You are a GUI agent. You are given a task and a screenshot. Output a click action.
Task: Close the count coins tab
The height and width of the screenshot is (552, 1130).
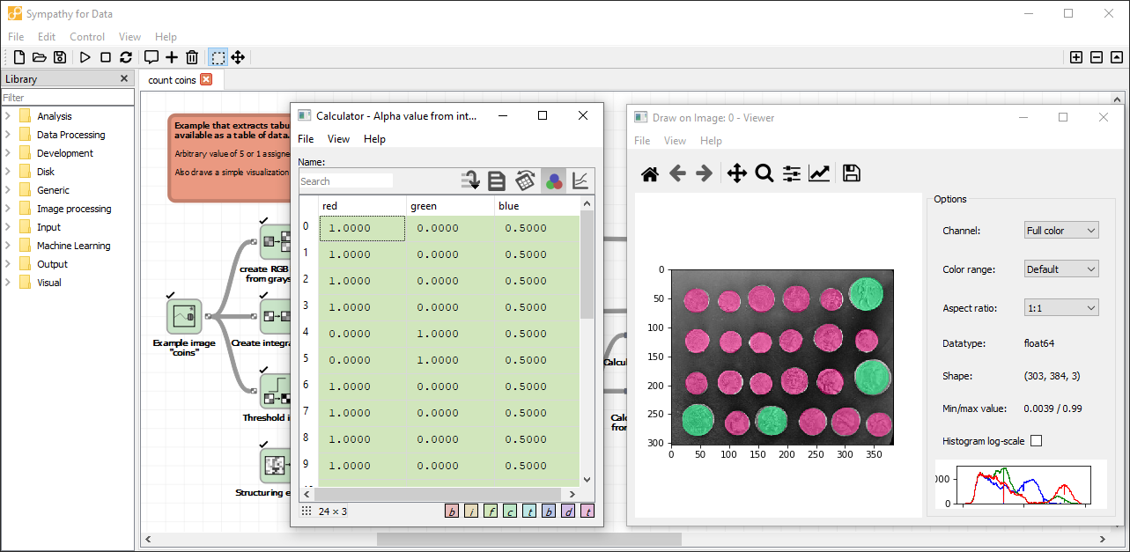click(x=206, y=79)
